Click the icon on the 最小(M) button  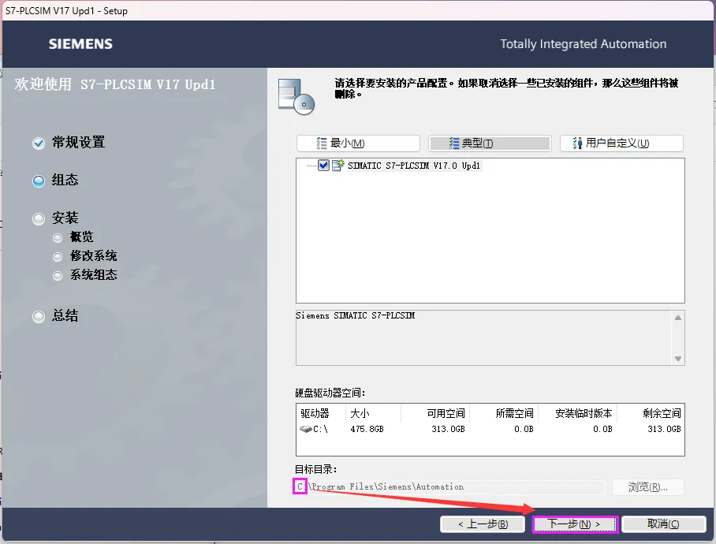point(322,143)
